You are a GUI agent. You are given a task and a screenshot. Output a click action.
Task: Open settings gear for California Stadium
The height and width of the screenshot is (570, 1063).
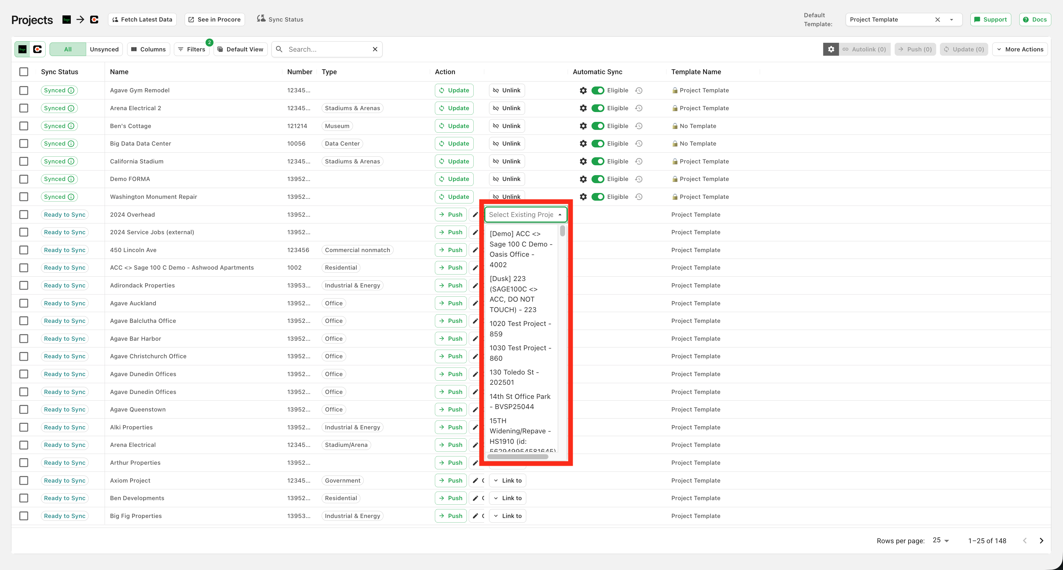click(x=583, y=161)
